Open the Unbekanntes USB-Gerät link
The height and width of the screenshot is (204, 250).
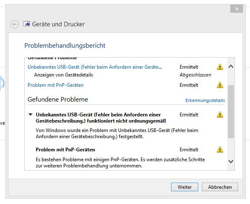click(x=95, y=67)
